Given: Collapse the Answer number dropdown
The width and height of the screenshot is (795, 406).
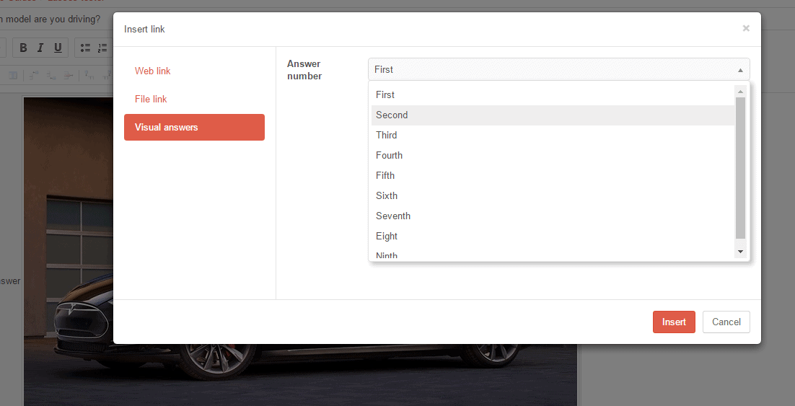Looking at the screenshot, I should [x=558, y=69].
